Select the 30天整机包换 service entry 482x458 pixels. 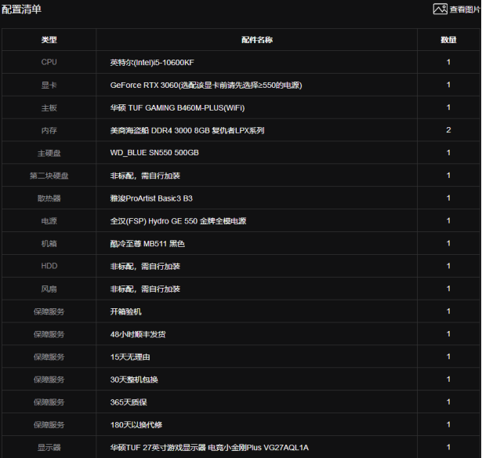(134, 380)
